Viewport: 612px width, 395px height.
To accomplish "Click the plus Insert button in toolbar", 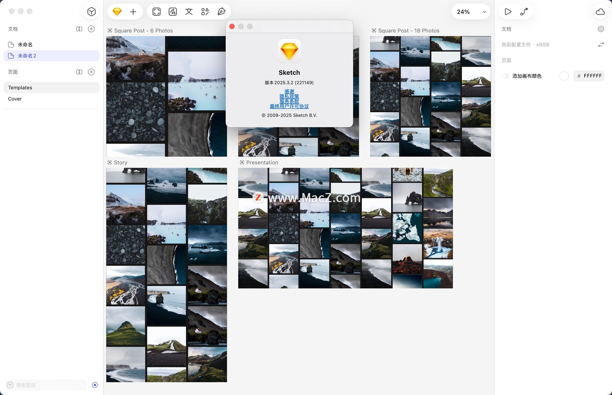I will tap(133, 12).
